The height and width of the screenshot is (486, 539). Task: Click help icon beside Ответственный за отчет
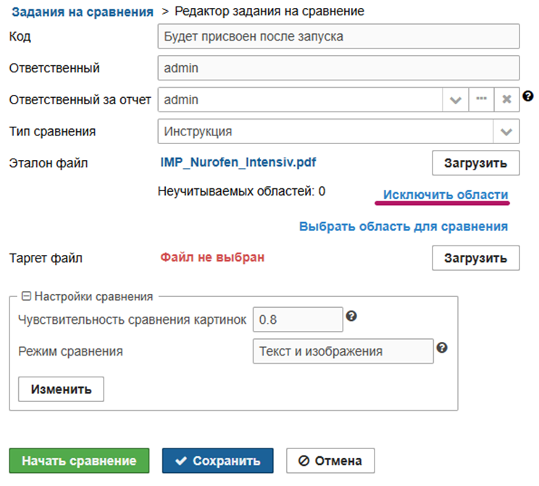click(x=528, y=96)
